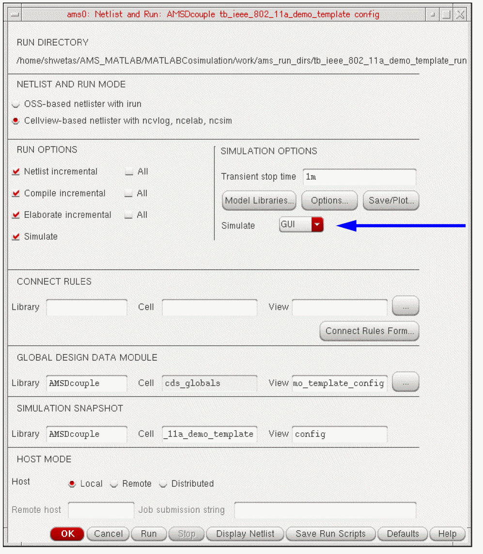Viewport: 483px width, 554px height.
Task: Select OSS-based netlister with irun
Action: pyautogui.click(x=16, y=104)
